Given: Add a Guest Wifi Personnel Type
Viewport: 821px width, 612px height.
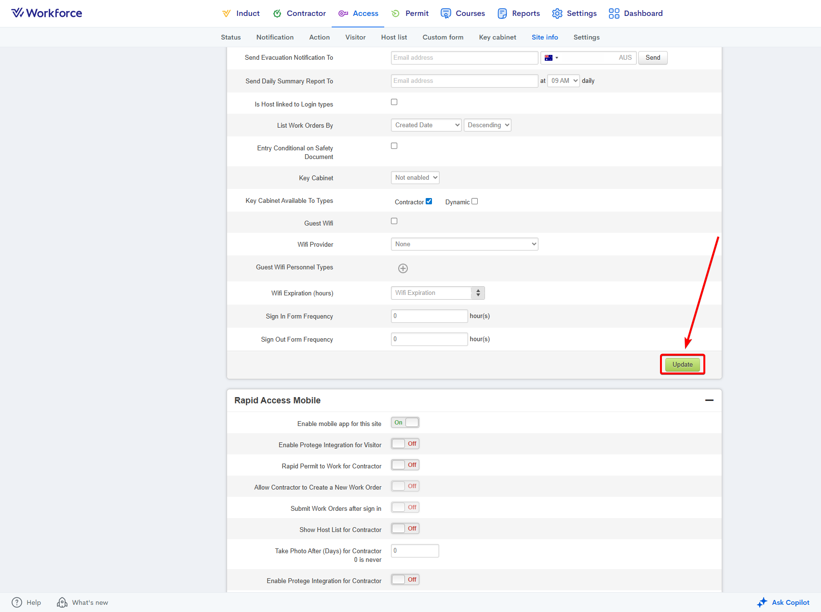Looking at the screenshot, I should coord(403,268).
